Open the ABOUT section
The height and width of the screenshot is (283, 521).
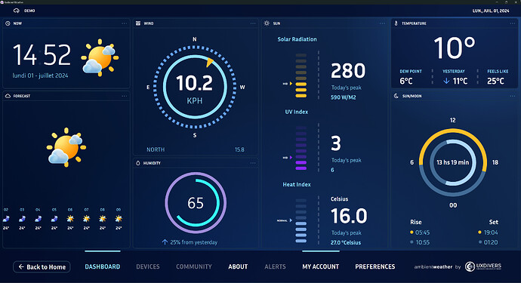238,266
